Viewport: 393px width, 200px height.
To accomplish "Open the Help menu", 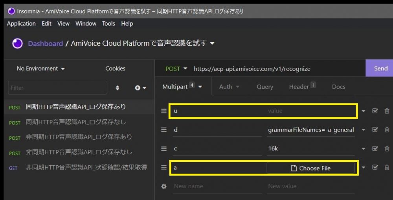I will (x=127, y=24).
